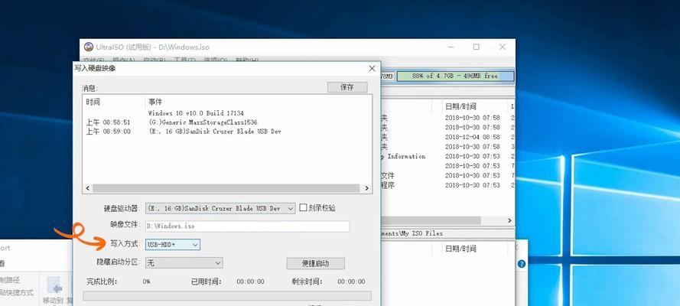Click the UltraISO app icon in title bar
Image resolution: width=680 pixels, height=306 pixels.
point(89,47)
